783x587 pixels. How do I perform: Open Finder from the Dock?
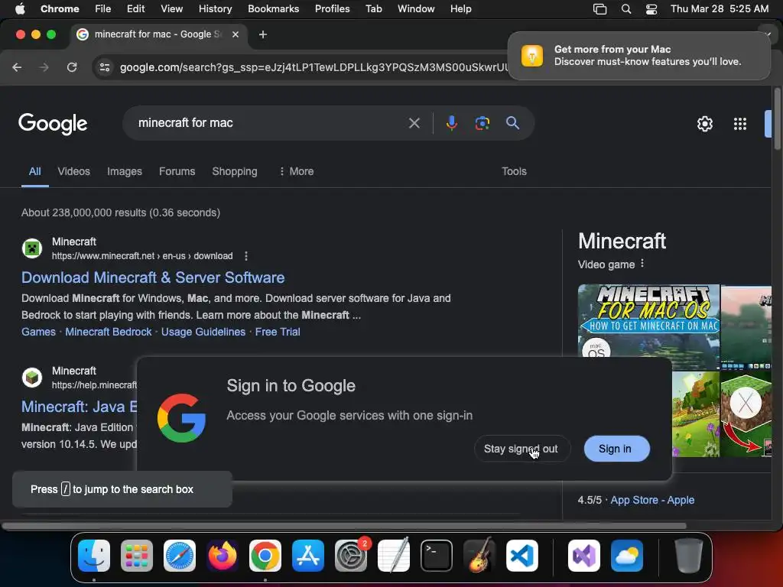pyautogui.click(x=94, y=556)
